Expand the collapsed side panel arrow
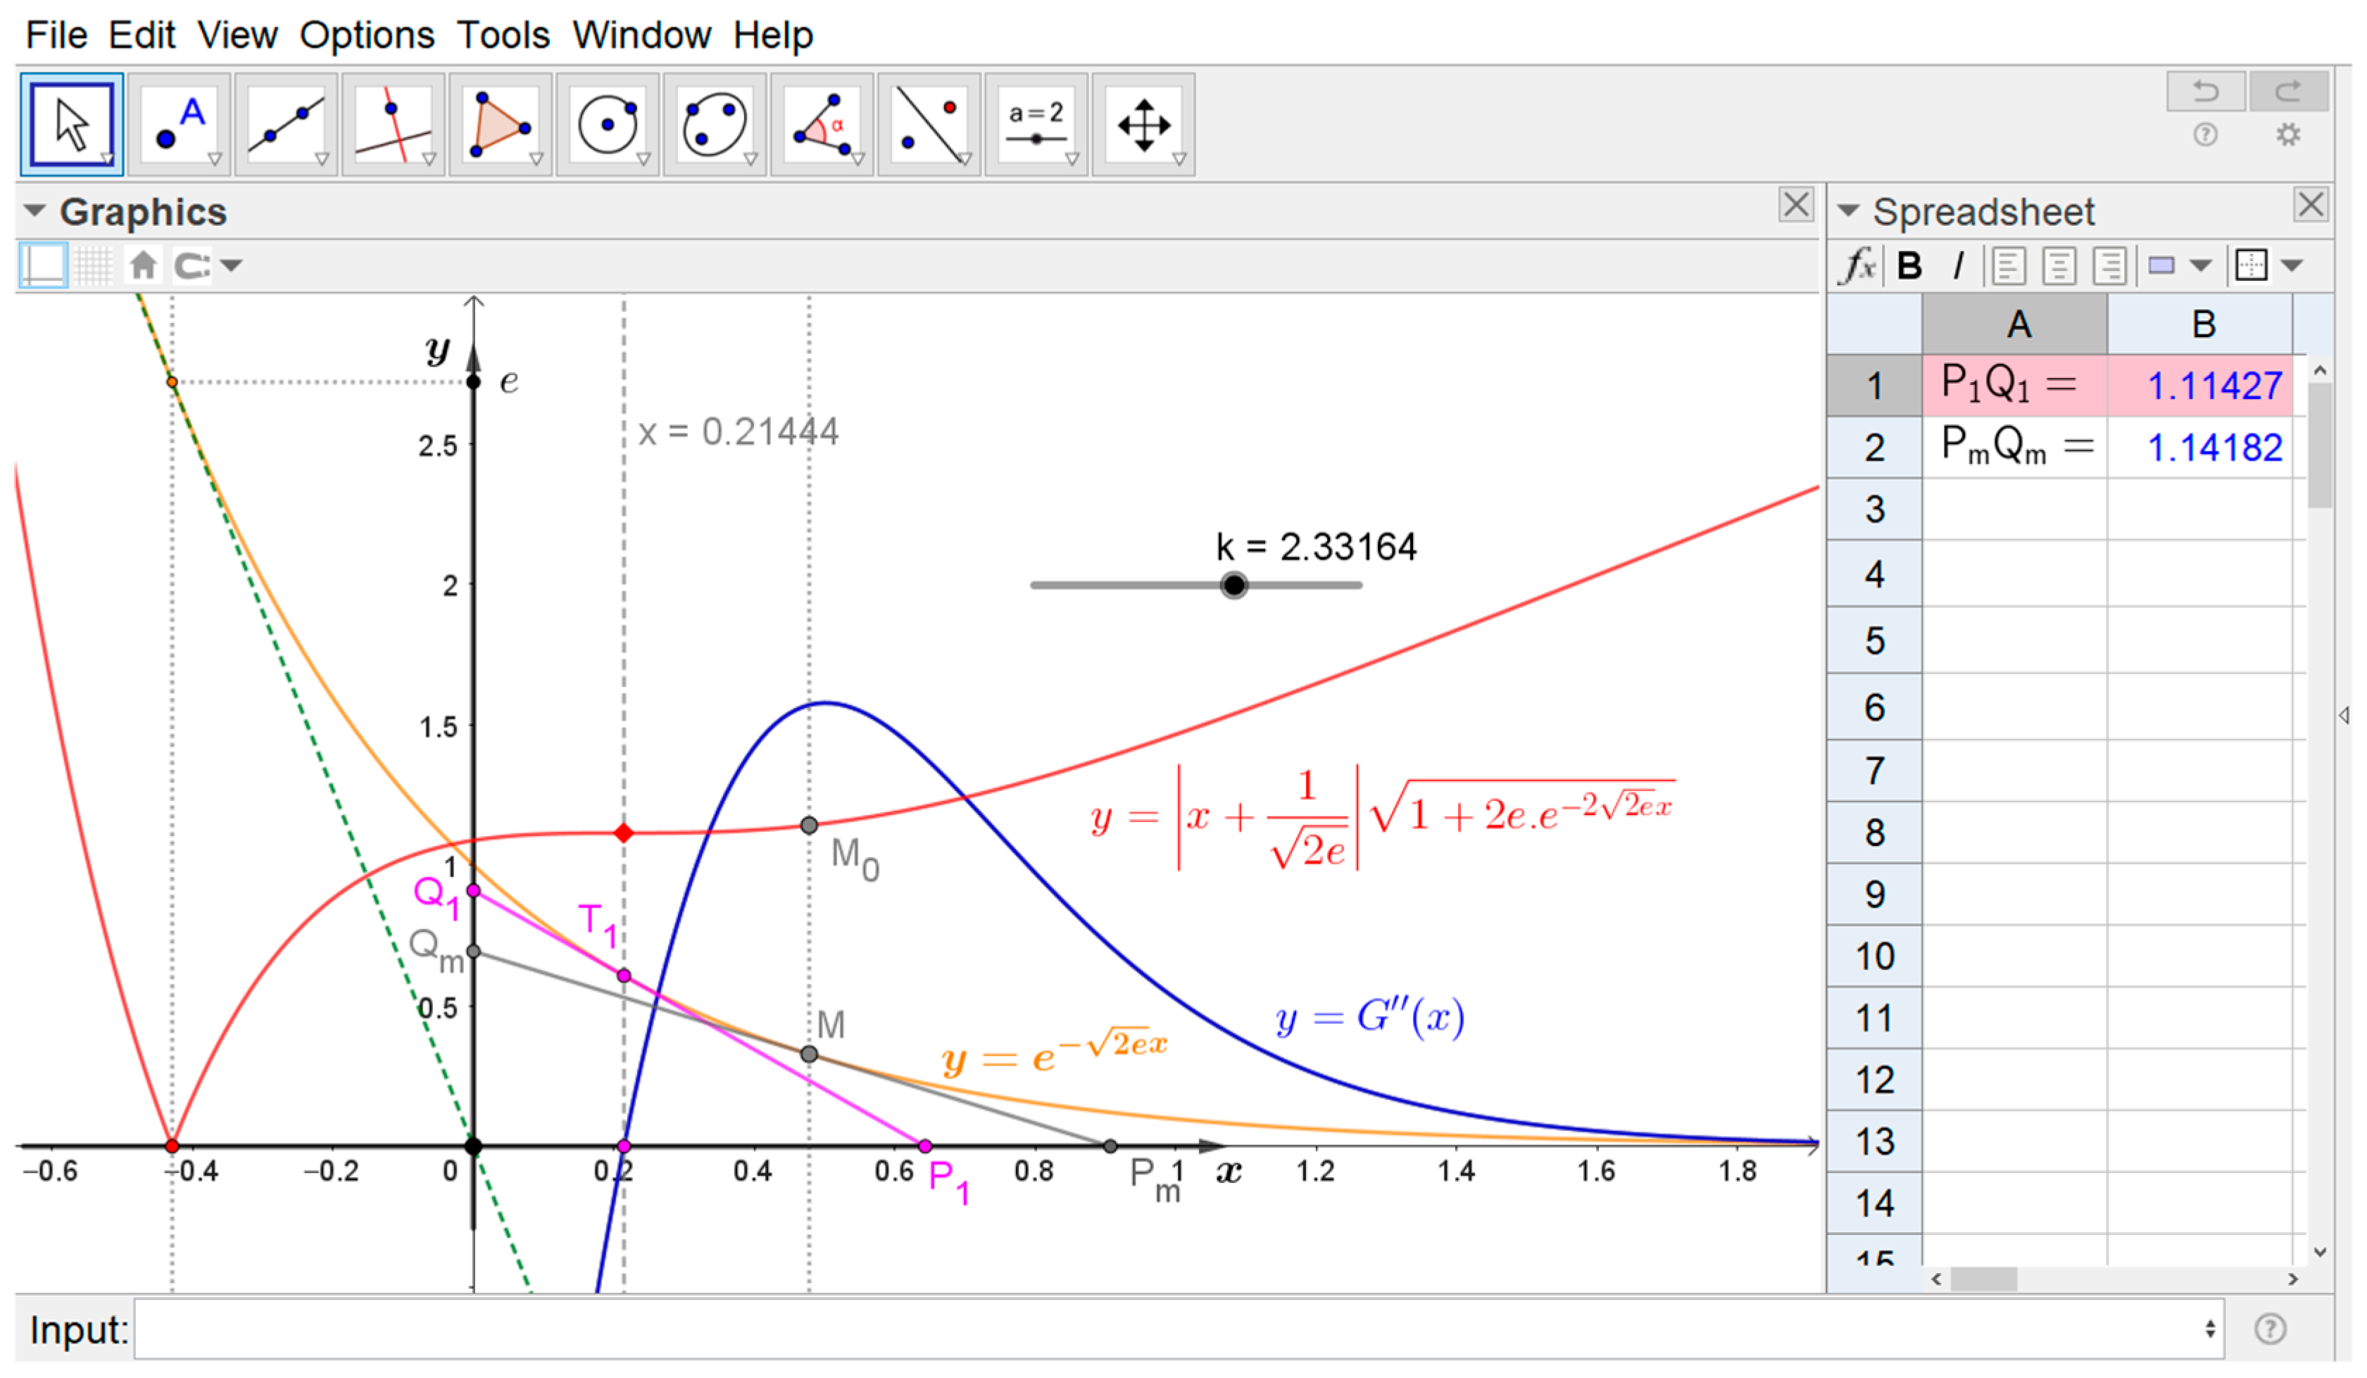This screenshot has height=1378, width=2367. click(2344, 715)
